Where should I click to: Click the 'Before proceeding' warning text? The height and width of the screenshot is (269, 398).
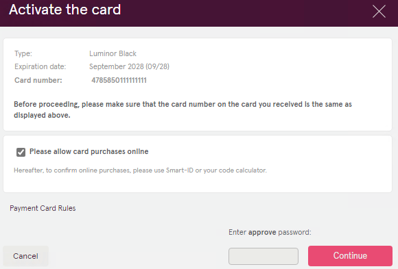[183, 110]
